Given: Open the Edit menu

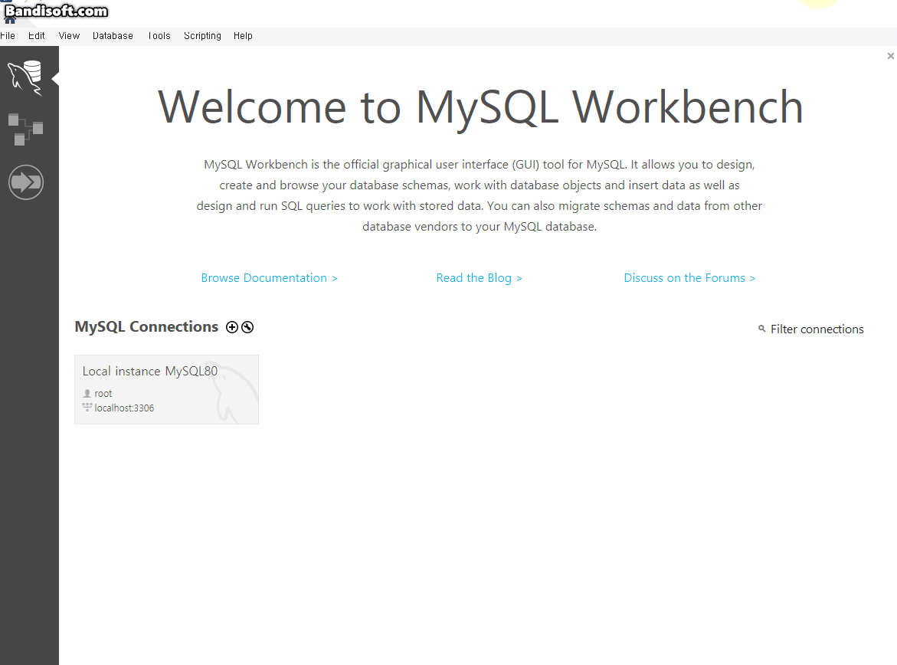Looking at the screenshot, I should [x=37, y=35].
